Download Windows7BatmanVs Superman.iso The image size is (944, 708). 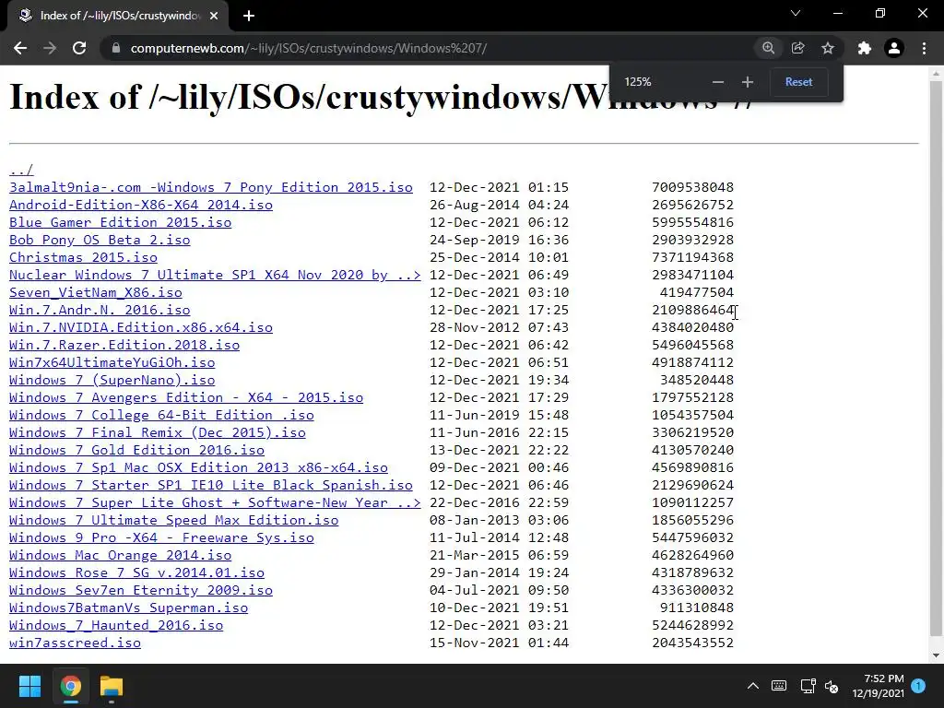(128, 608)
